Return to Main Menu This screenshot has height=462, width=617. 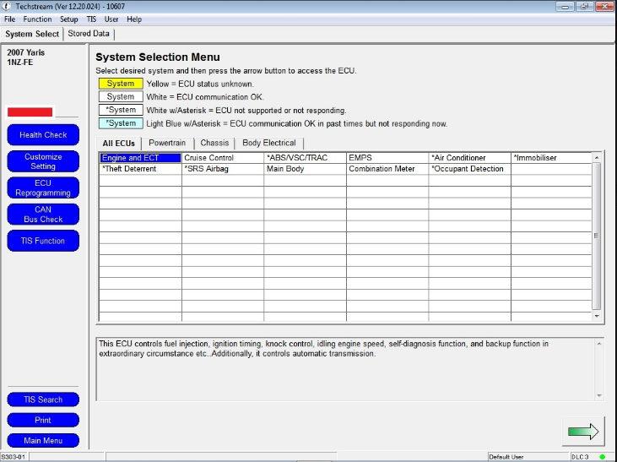coord(43,440)
